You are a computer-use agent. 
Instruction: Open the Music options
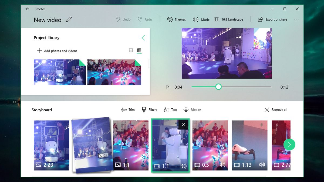pyautogui.click(x=201, y=19)
